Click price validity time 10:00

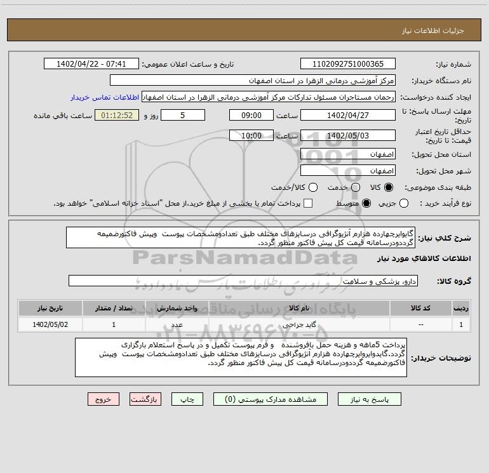(251, 135)
